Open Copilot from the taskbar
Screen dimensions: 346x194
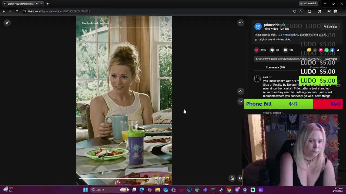[150, 190]
